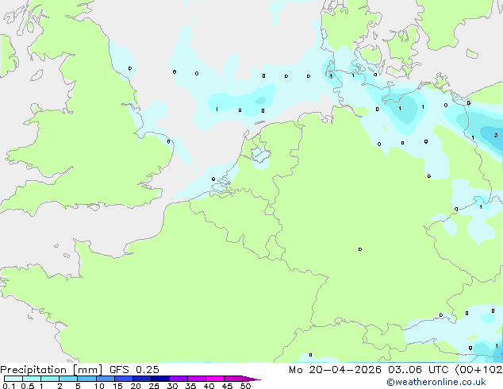Image resolution: width=503 pixels, height=389 pixels.
Task: Click the 5–10 mm legend color swatch
Action: tap(86, 379)
